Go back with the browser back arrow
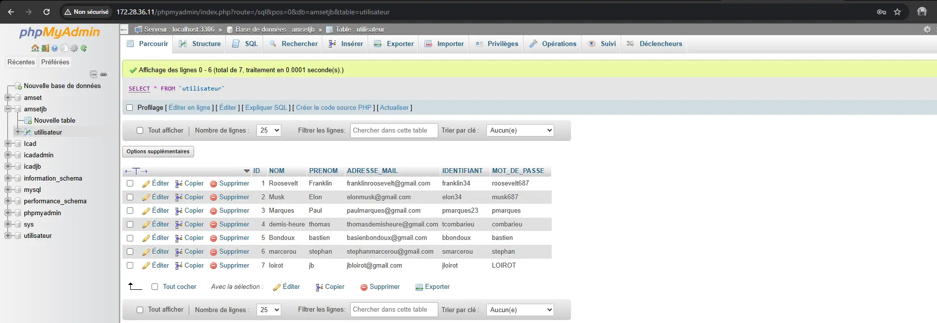The image size is (937, 323). click(x=11, y=12)
